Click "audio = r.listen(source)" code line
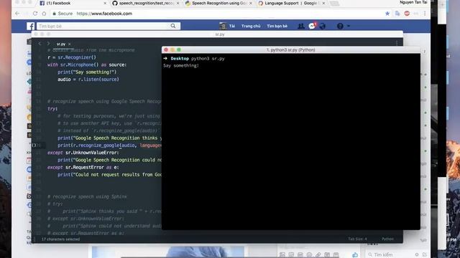 88,80
